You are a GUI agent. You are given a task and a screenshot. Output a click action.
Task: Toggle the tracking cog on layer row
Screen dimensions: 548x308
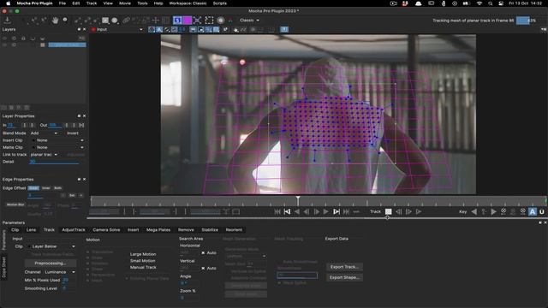pyautogui.click(x=14, y=45)
